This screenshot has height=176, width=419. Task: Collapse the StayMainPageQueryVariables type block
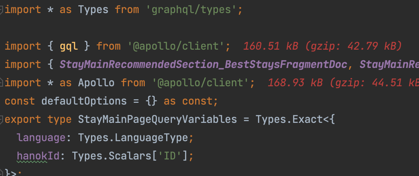tap(2, 119)
